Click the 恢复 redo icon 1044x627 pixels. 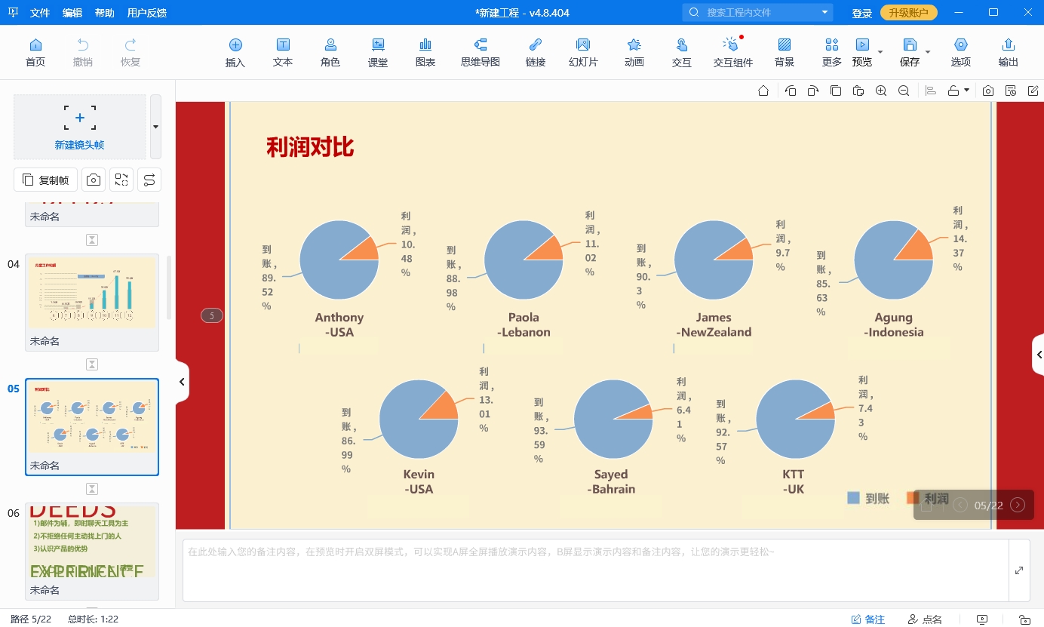tap(130, 52)
